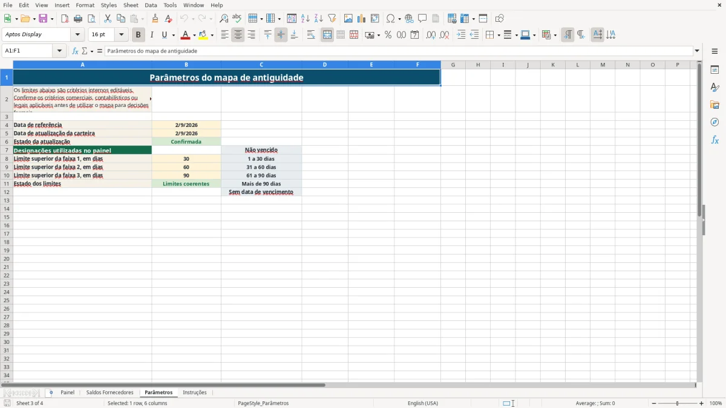Click row 14 header
Image resolution: width=726 pixels, height=408 pixels.
[x=6, y=209]
